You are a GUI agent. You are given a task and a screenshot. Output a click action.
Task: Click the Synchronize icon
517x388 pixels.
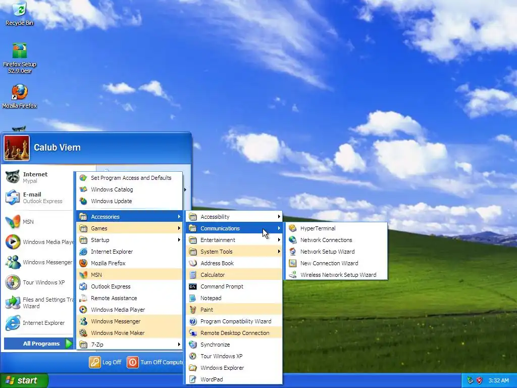[x=193, y=345]
